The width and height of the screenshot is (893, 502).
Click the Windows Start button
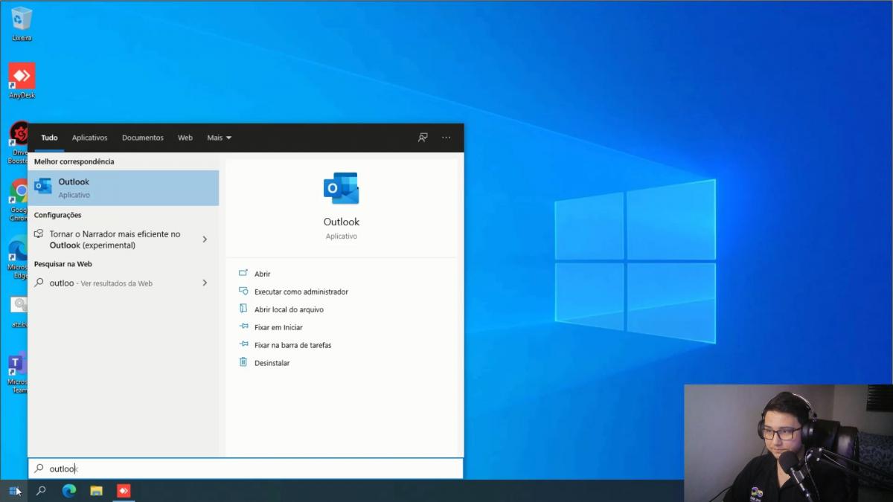click(x=13, y=491)
